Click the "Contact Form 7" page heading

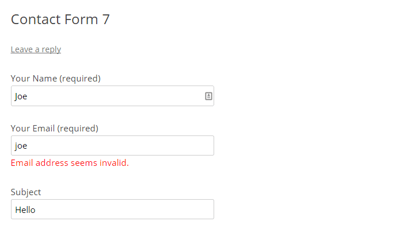(60, 20)
